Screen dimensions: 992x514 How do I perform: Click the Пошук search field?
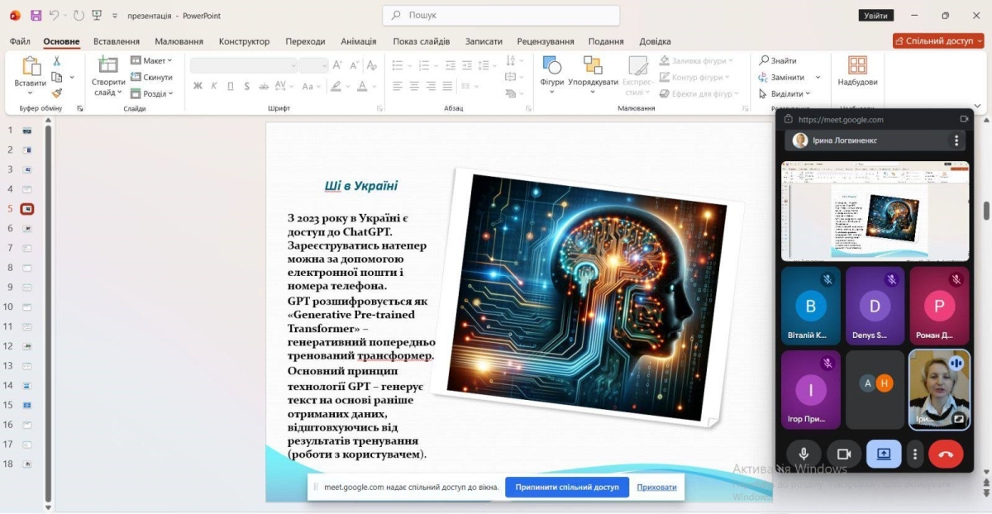click(x=501, y=15)
